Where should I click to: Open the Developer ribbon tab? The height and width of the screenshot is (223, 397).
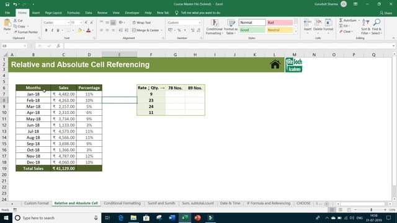(132, 12)
